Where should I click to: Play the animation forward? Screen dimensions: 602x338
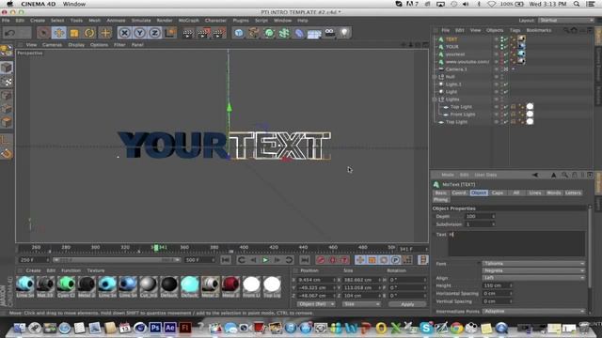coord(265,260)
